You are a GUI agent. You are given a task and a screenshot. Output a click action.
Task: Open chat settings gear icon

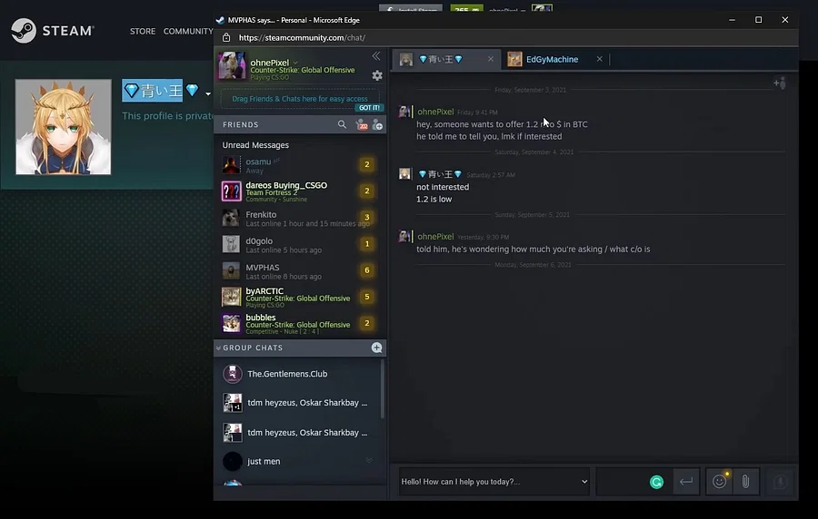pos(377,75)
